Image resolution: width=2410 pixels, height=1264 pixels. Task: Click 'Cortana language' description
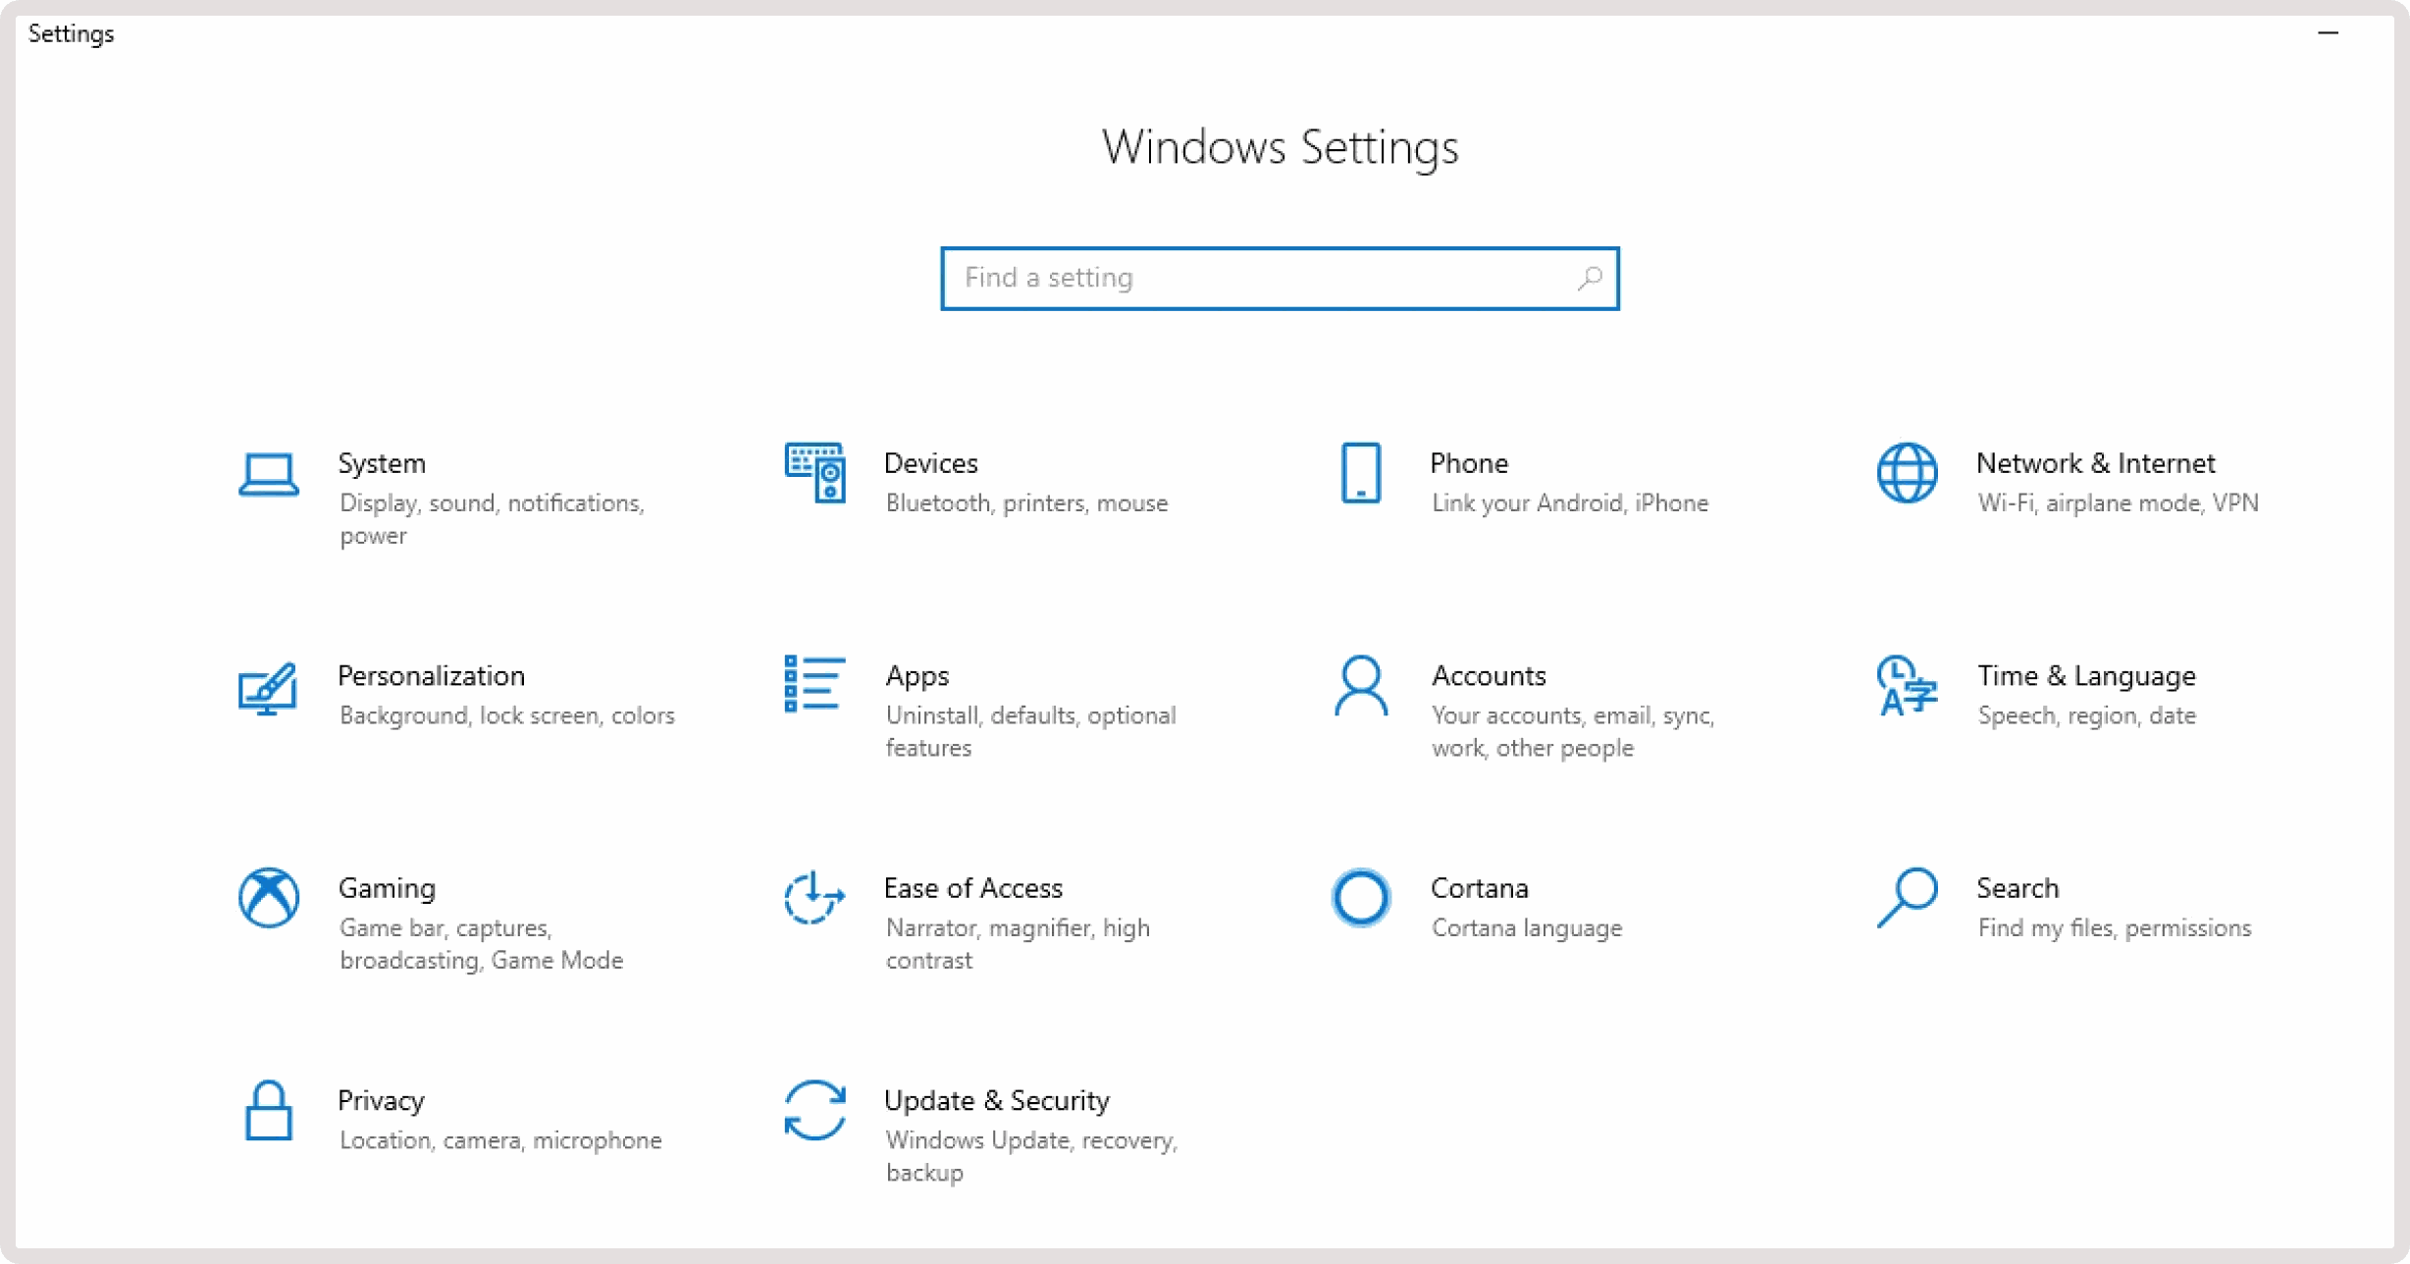coord(1526,928)
